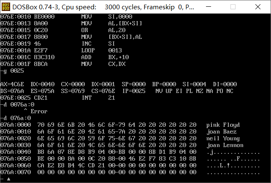
Task: Click the 'joan Lennon' ASCII text
Action: click(x=225, y=145)
